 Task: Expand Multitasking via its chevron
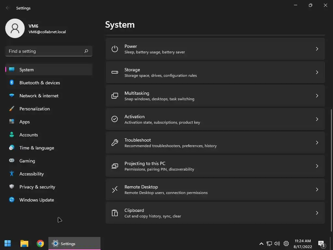click(317, 96)
